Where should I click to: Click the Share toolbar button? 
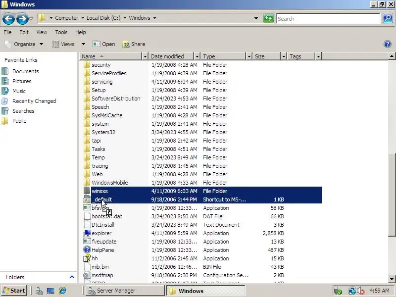[x=134, y=44]
